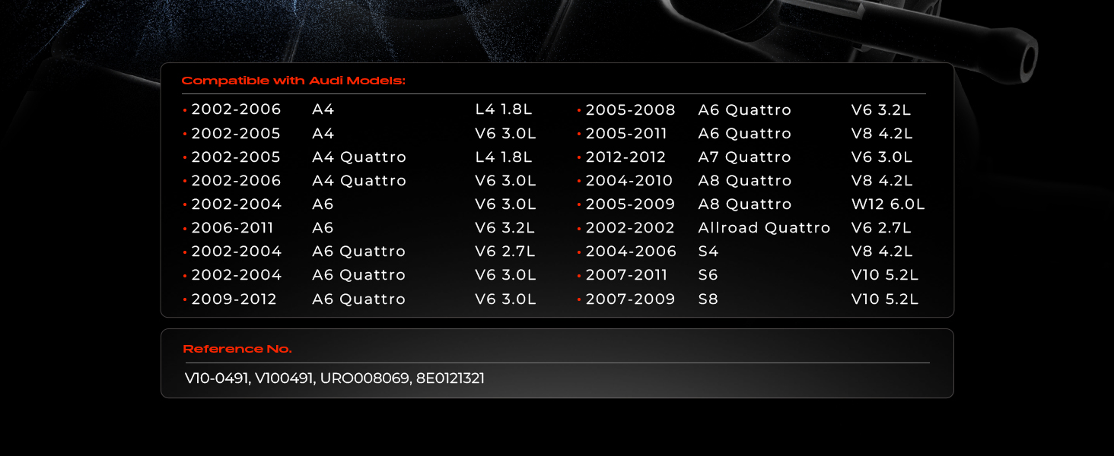Viewport: 1114px width, 456px height.
Task: Click L4 1.8L in the A4 Quattro row
Action: click(x=504, y=157)
